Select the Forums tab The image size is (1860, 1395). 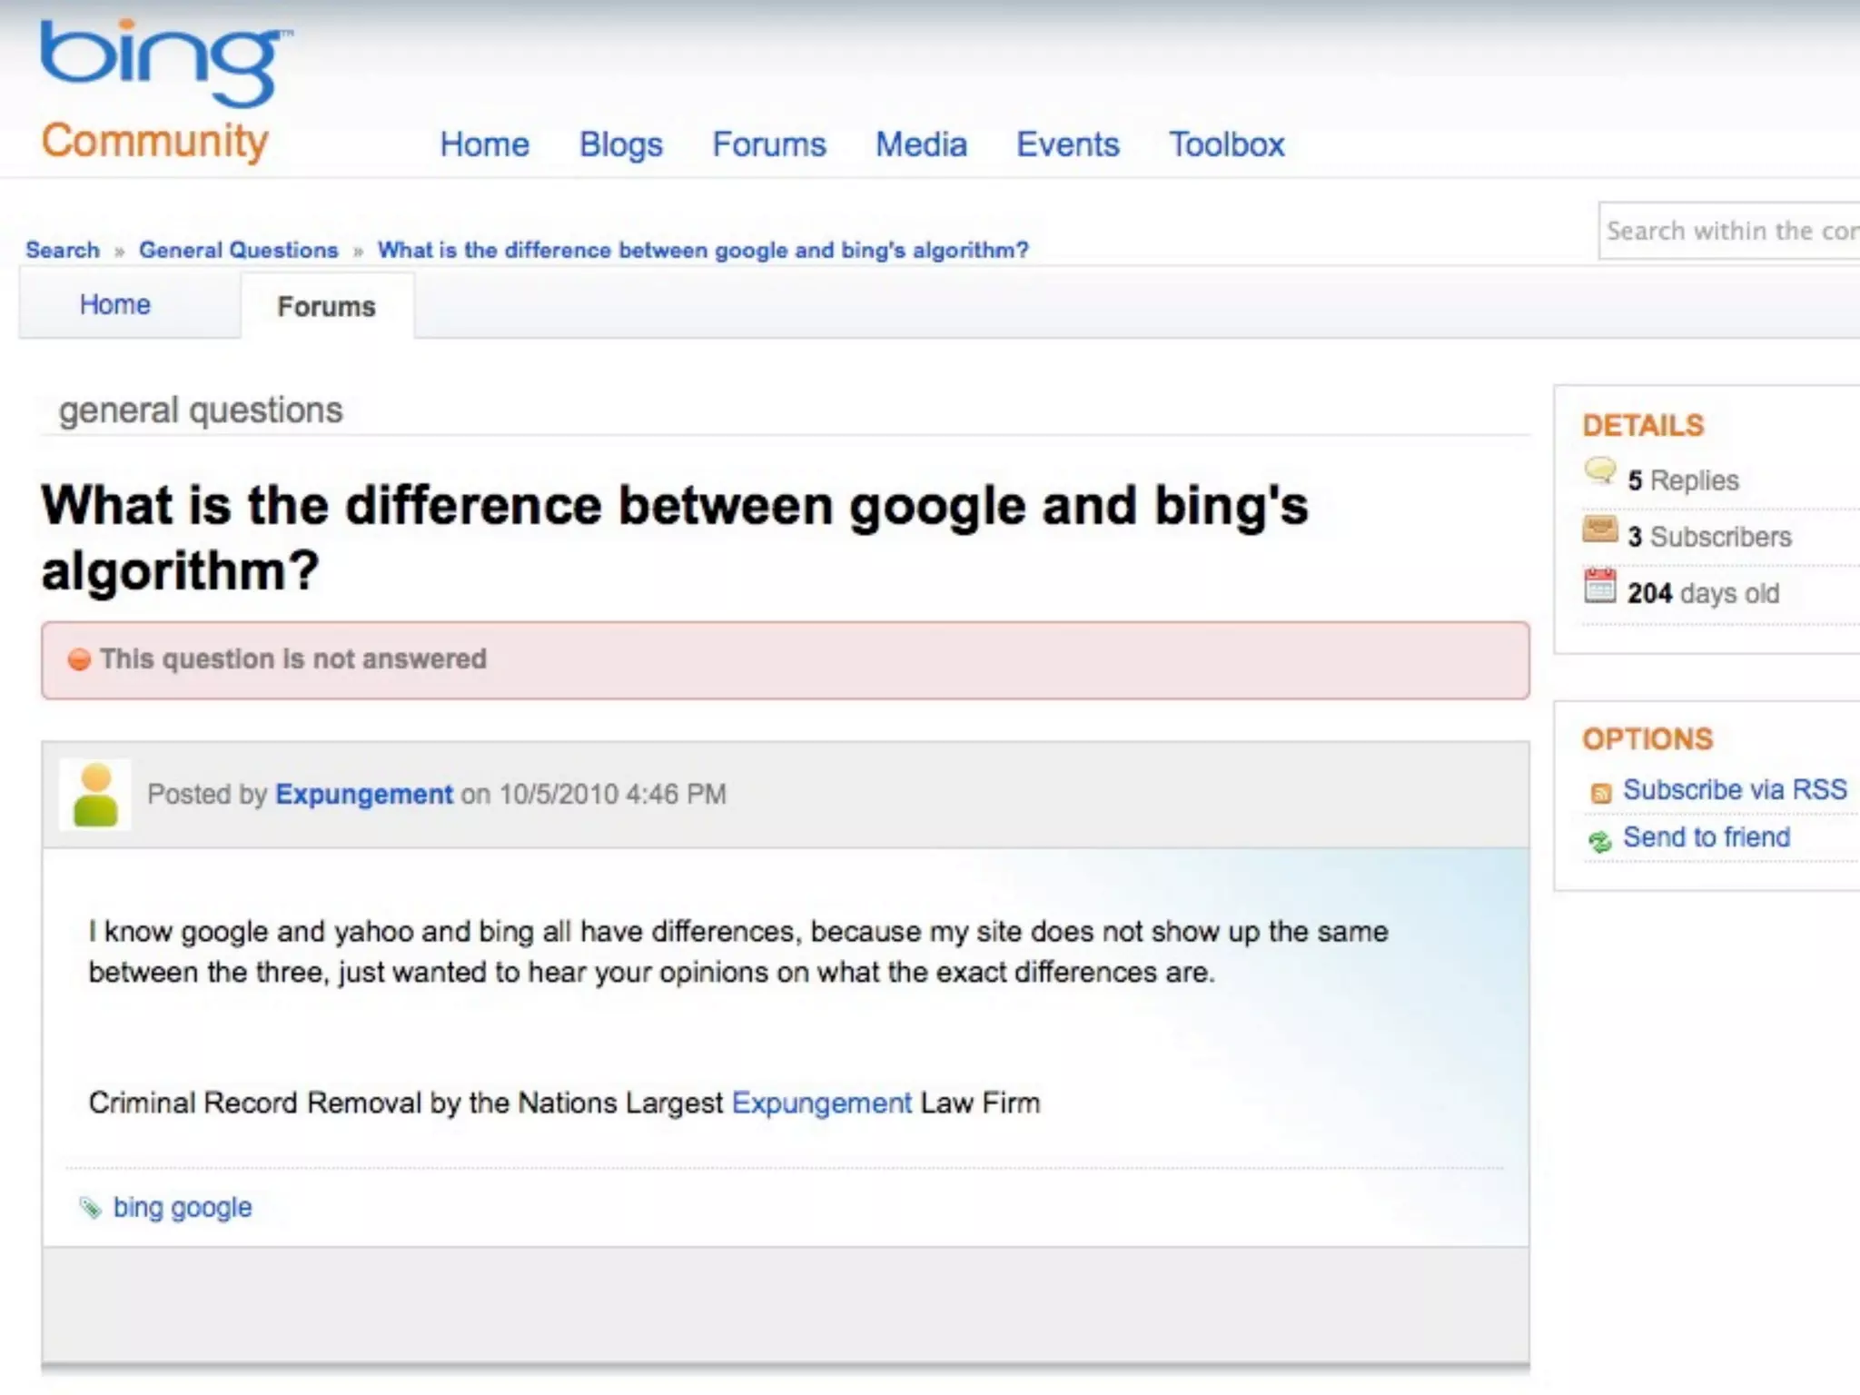[326, 307]
